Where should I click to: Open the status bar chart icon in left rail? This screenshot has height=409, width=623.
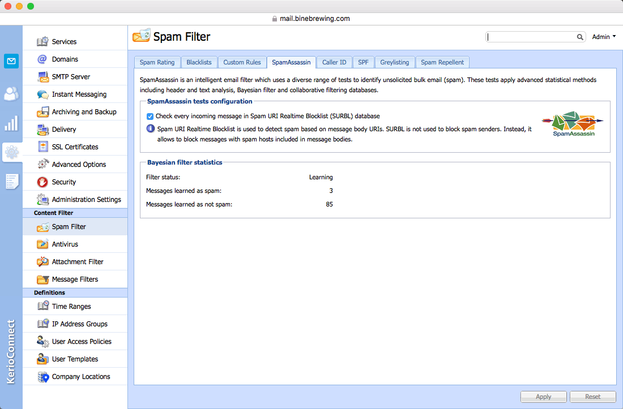[x=11, y=123]
